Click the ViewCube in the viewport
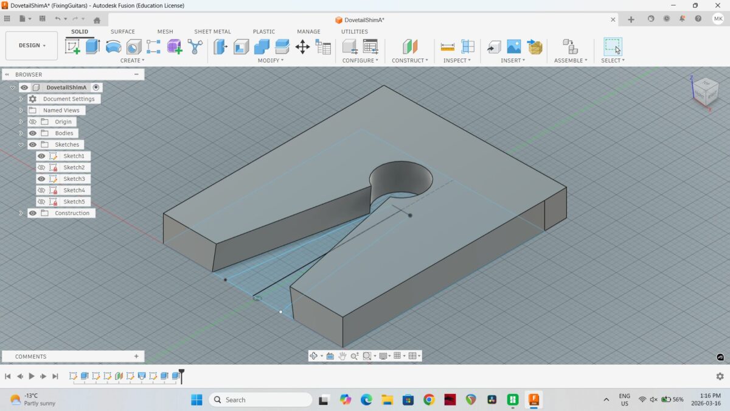Screen dimensions: 730x411 tap(705, 90)
